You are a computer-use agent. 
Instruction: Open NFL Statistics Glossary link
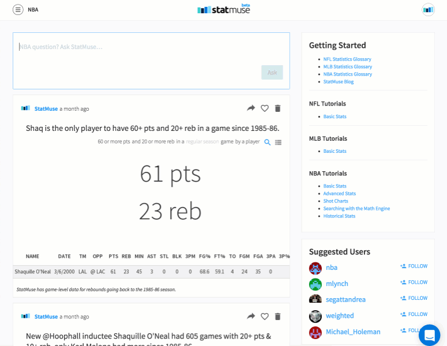point(347,59)
